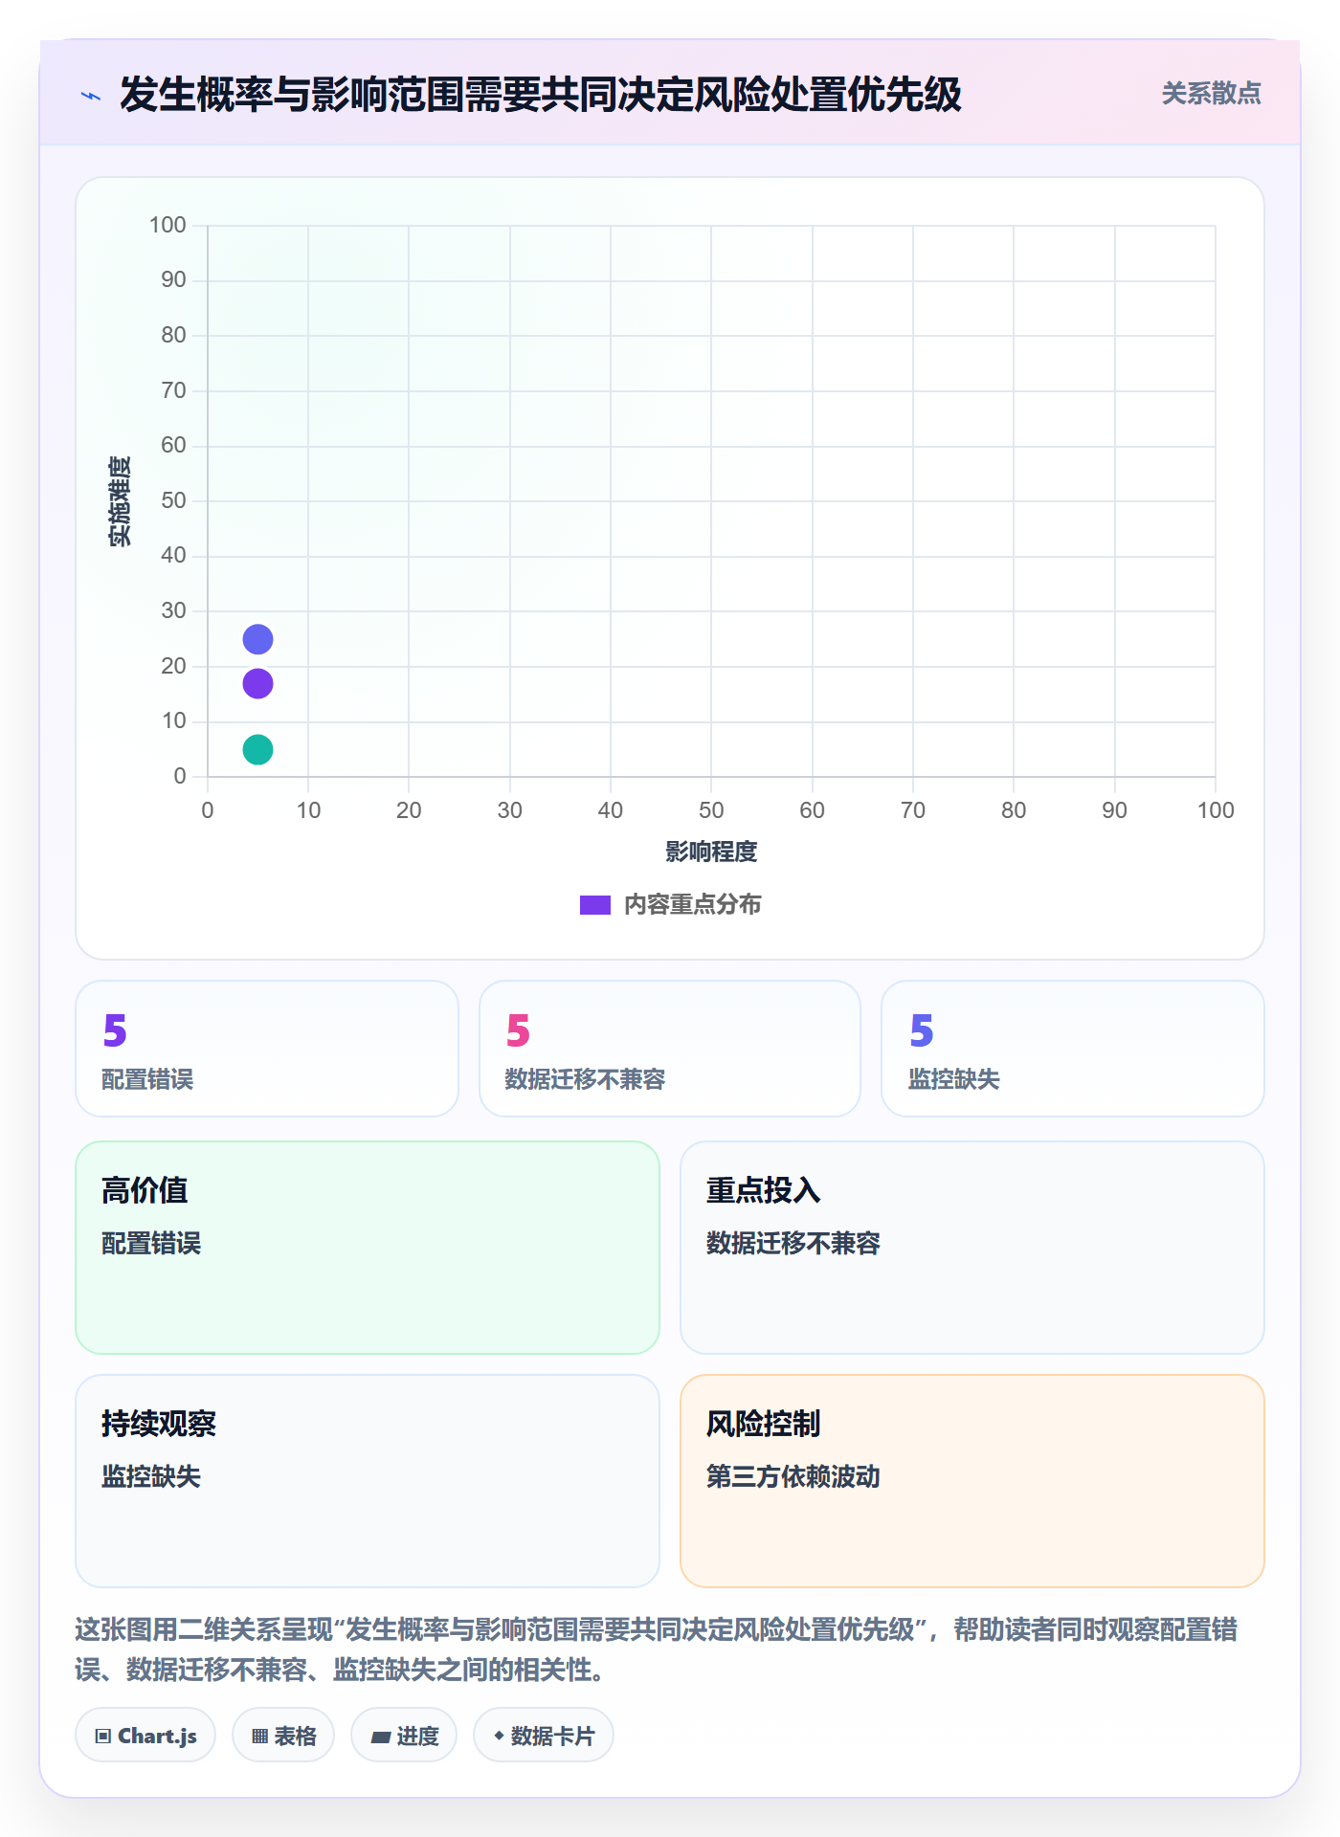The width and height of the screenshot is (1340, 1837).
Task: Click the purple legend color swatch
Action: [595, 905]
